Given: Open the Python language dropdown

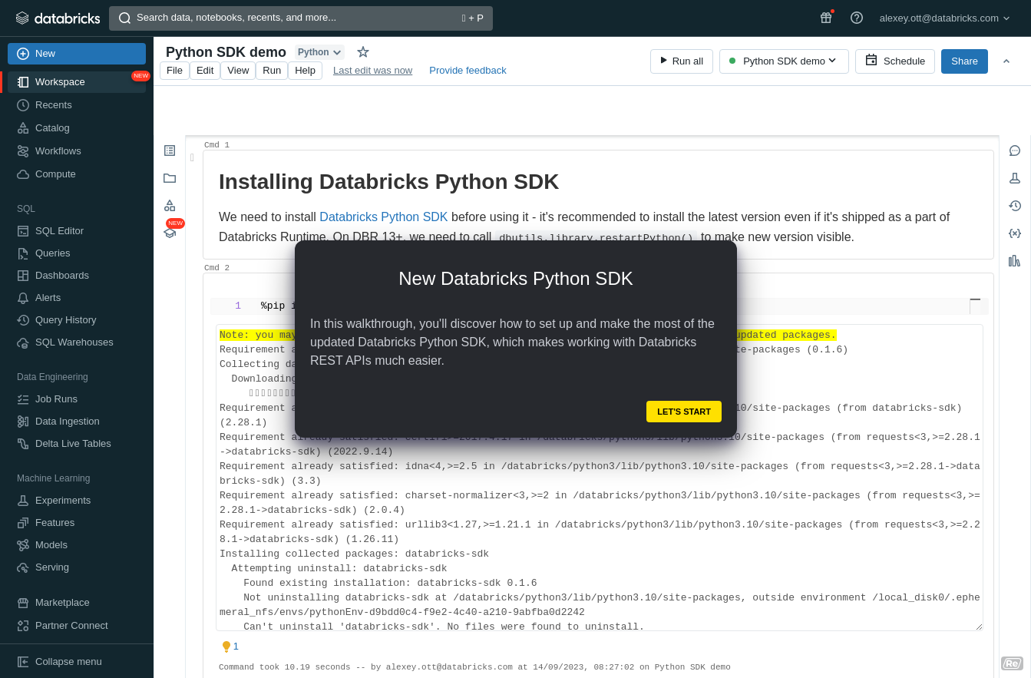Looking at the screenshot, I should 319,52.
